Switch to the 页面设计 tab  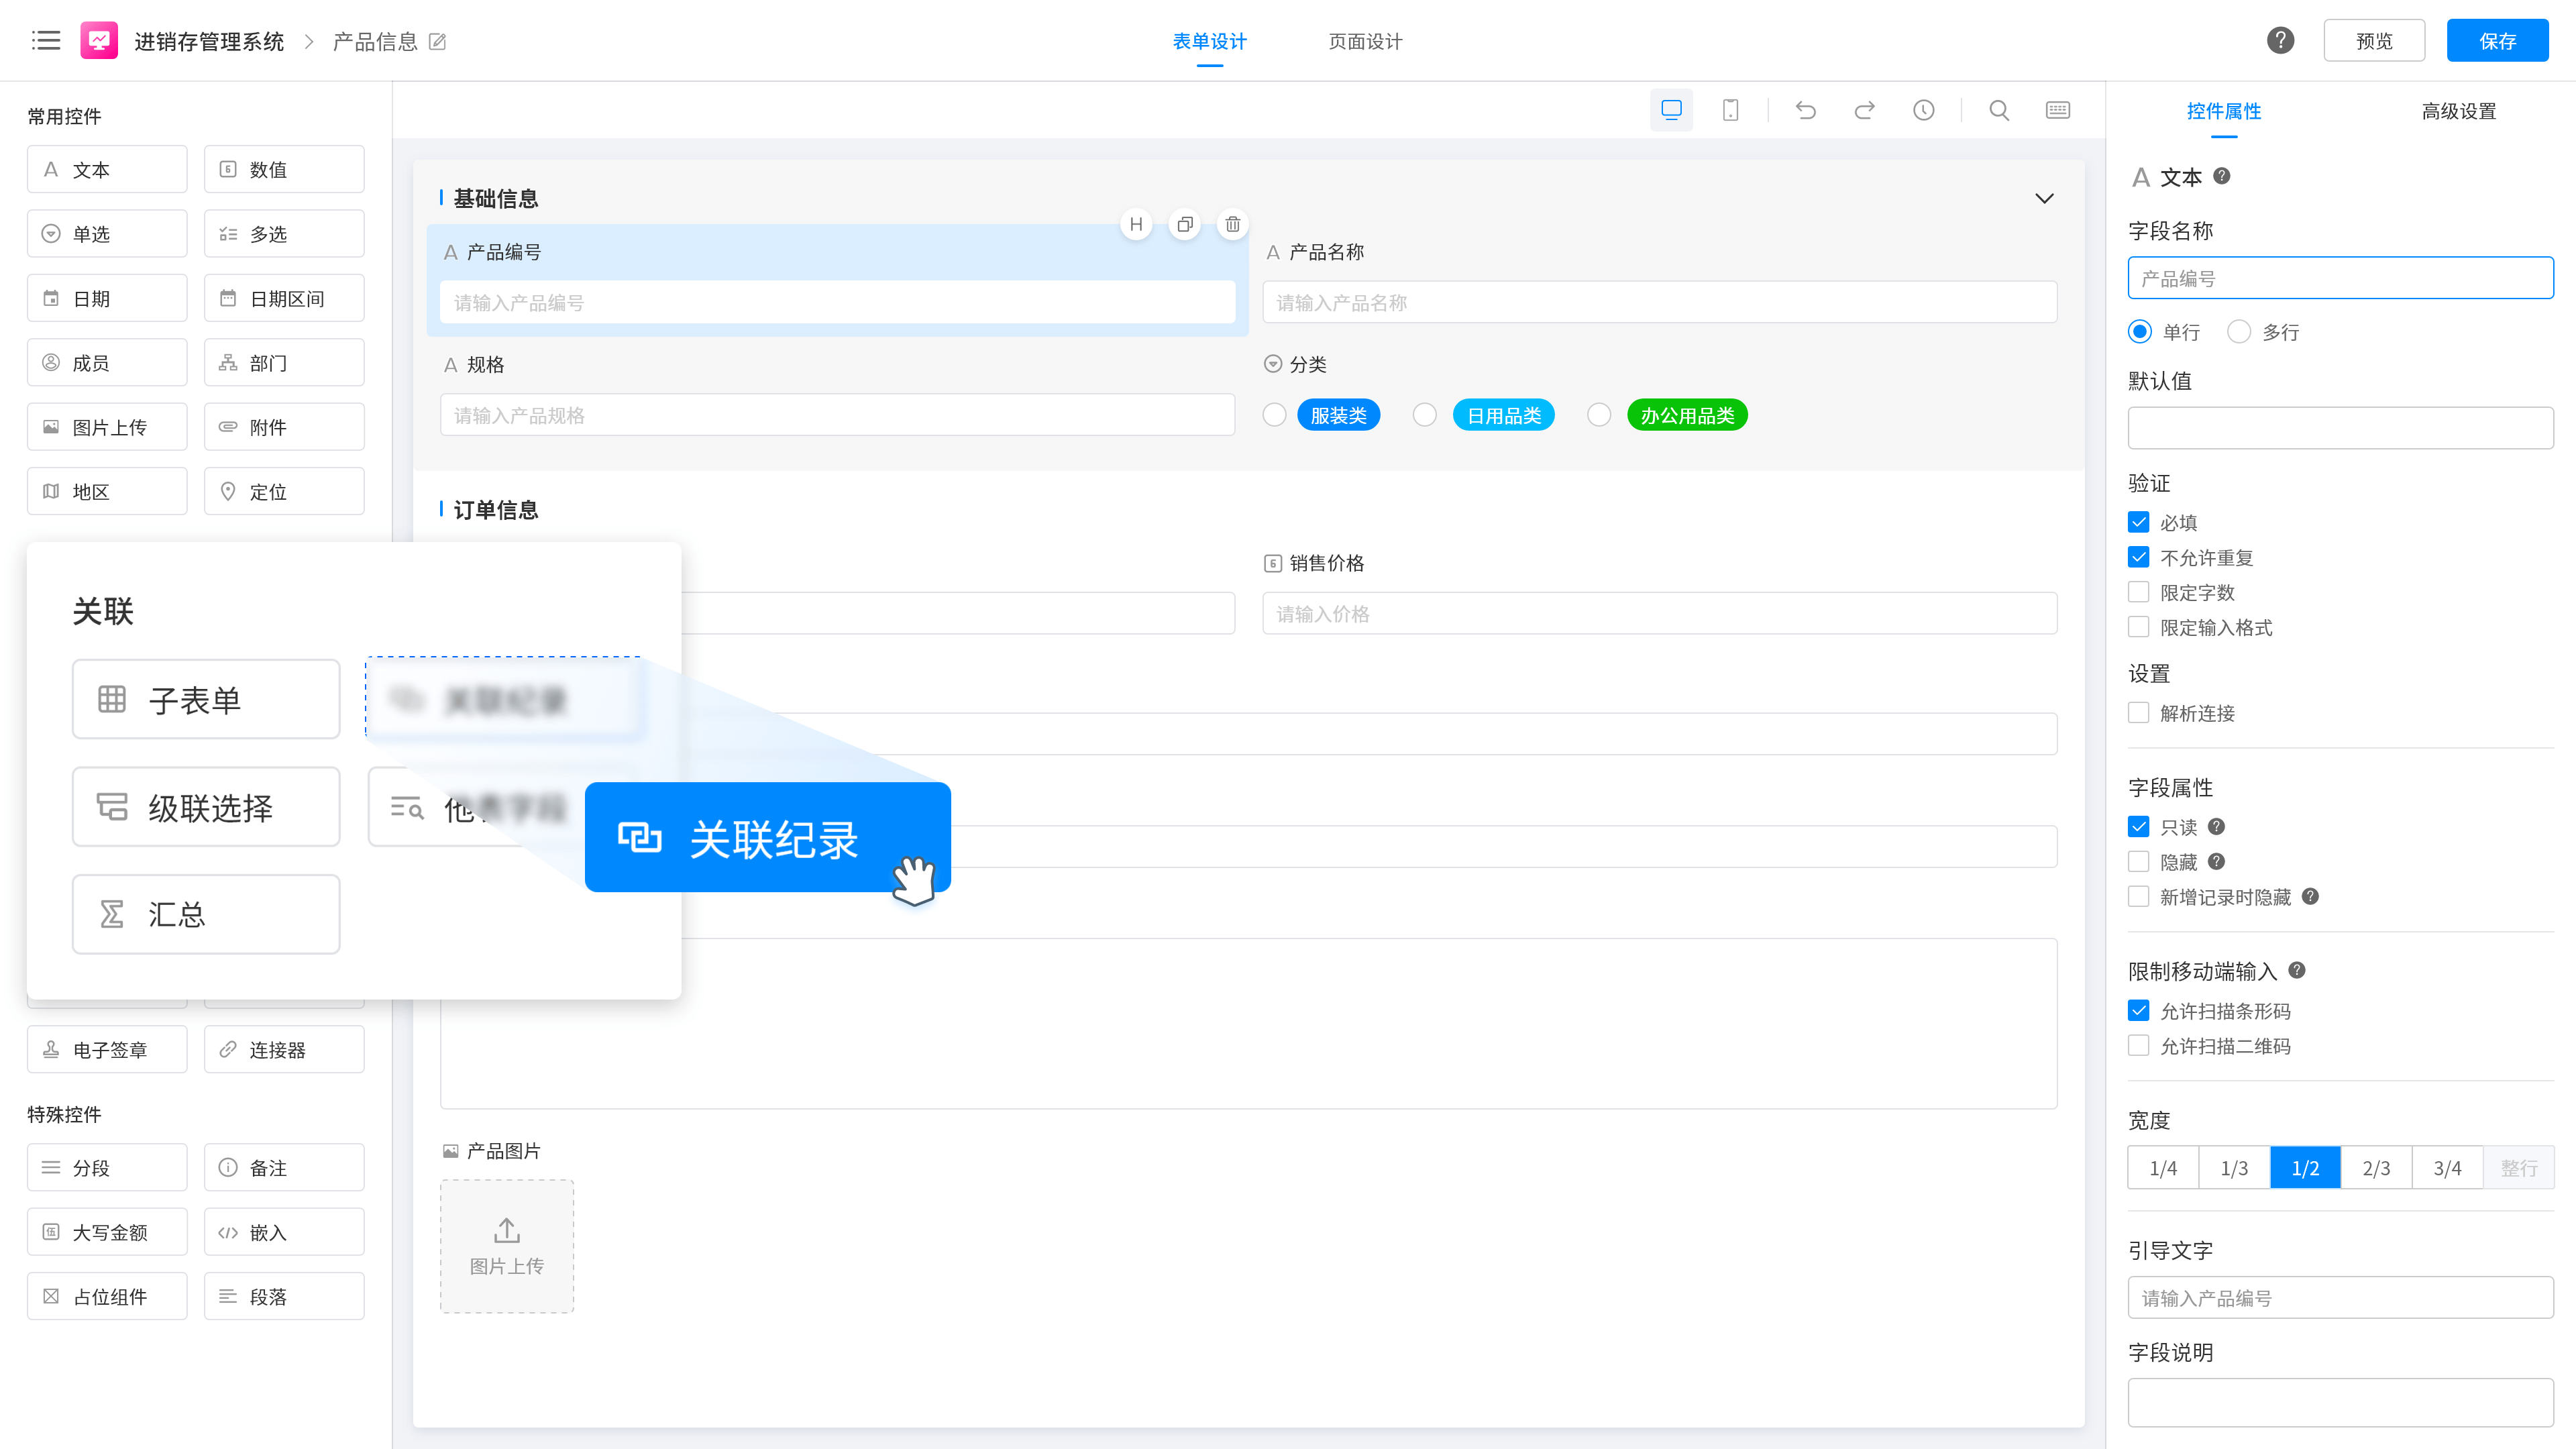pos(1365,41)
